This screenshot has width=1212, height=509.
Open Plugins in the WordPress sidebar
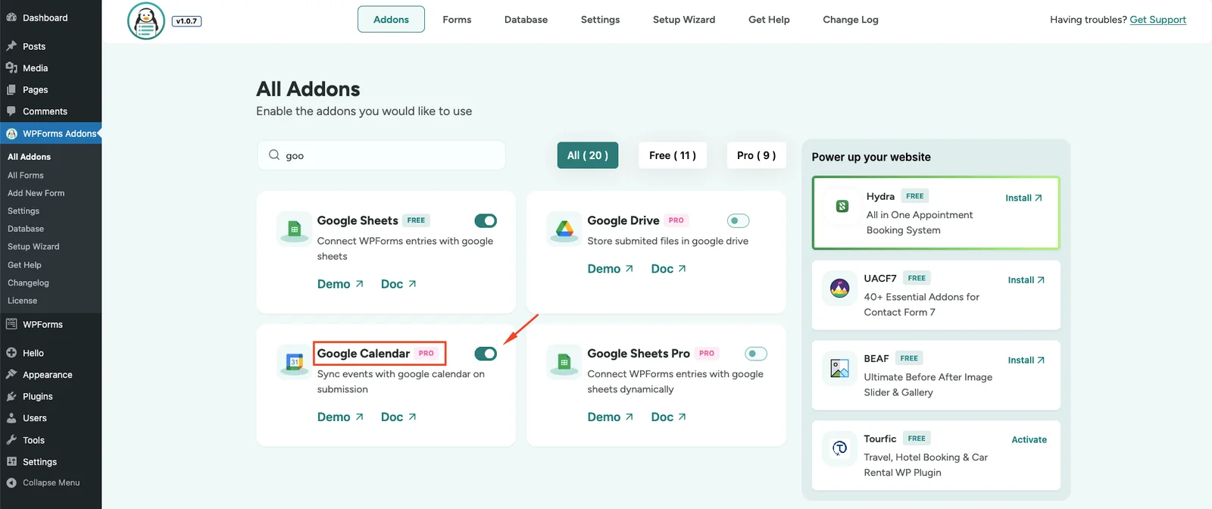[x=37, y=396]
